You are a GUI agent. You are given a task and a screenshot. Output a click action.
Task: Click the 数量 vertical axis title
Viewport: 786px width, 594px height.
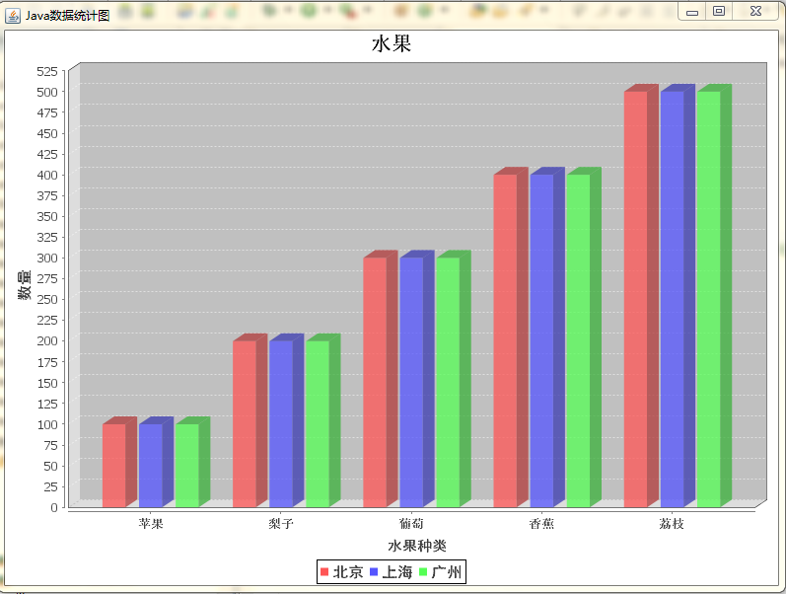point(25,285)
